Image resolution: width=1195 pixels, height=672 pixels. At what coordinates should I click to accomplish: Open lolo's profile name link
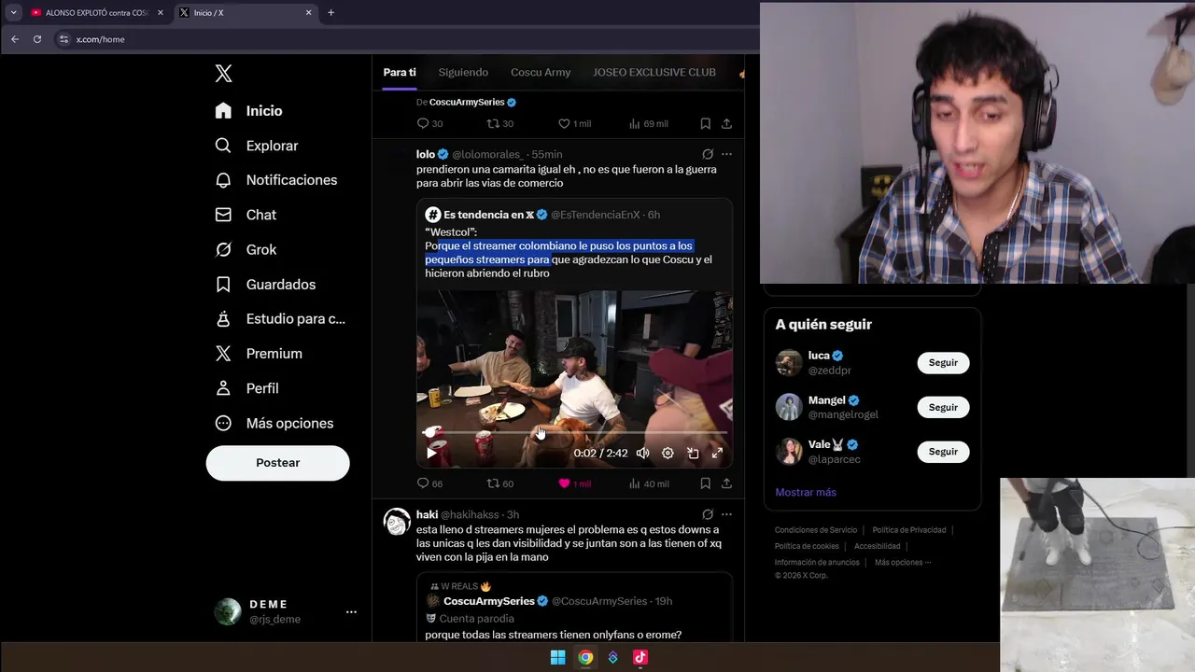tap(426, 154)
